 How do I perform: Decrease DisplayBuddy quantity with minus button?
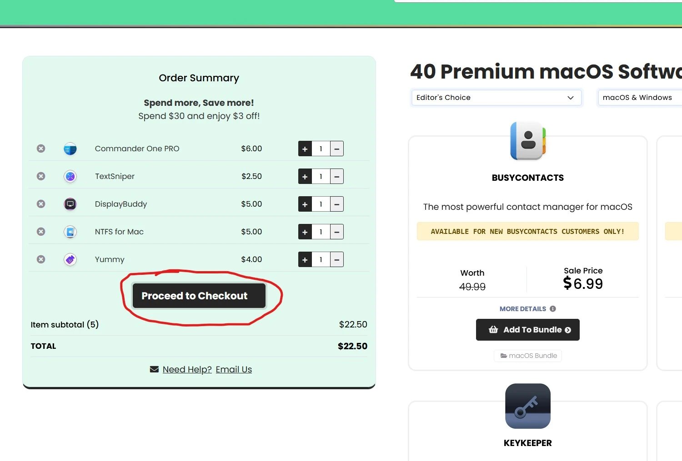[337, 204]
